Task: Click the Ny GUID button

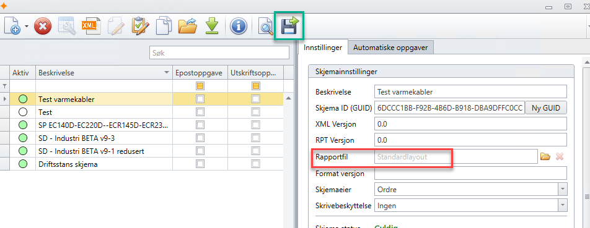Action: click(545, 108)
